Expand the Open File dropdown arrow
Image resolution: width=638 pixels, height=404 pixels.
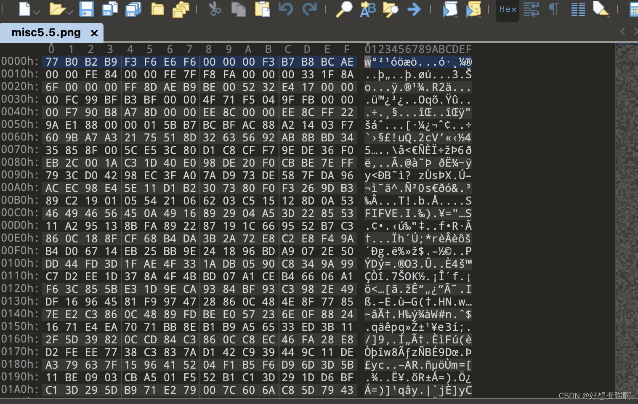[69, 12]
